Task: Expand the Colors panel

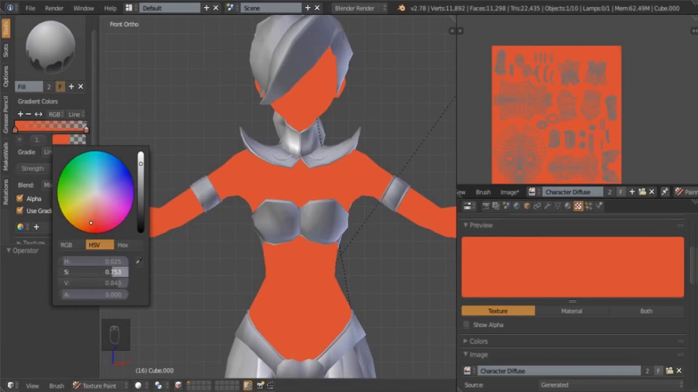Action: [x=478, y=341]
